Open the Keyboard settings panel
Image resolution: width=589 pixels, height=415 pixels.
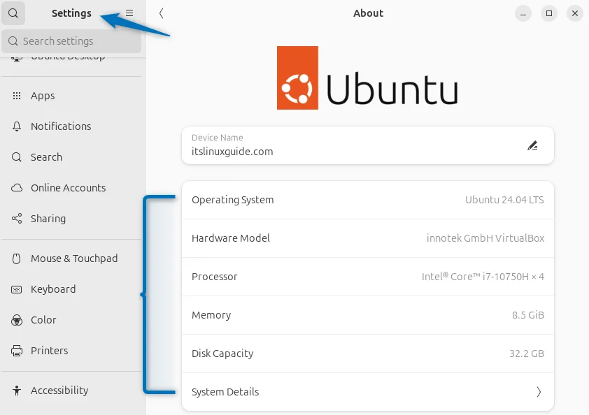71,289
